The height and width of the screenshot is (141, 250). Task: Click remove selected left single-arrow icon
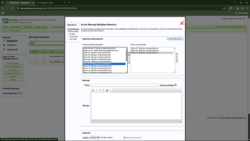pyautogui.click(x=129, y=60)
